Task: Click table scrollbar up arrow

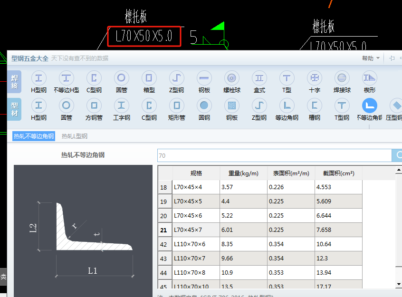Action: click(x=399, y=170)
